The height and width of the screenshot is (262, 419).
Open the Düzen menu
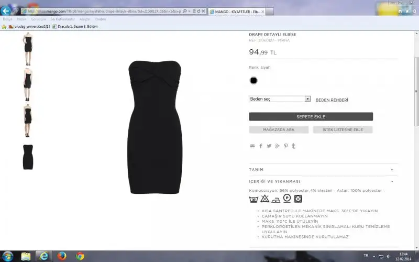pos(21,19)
